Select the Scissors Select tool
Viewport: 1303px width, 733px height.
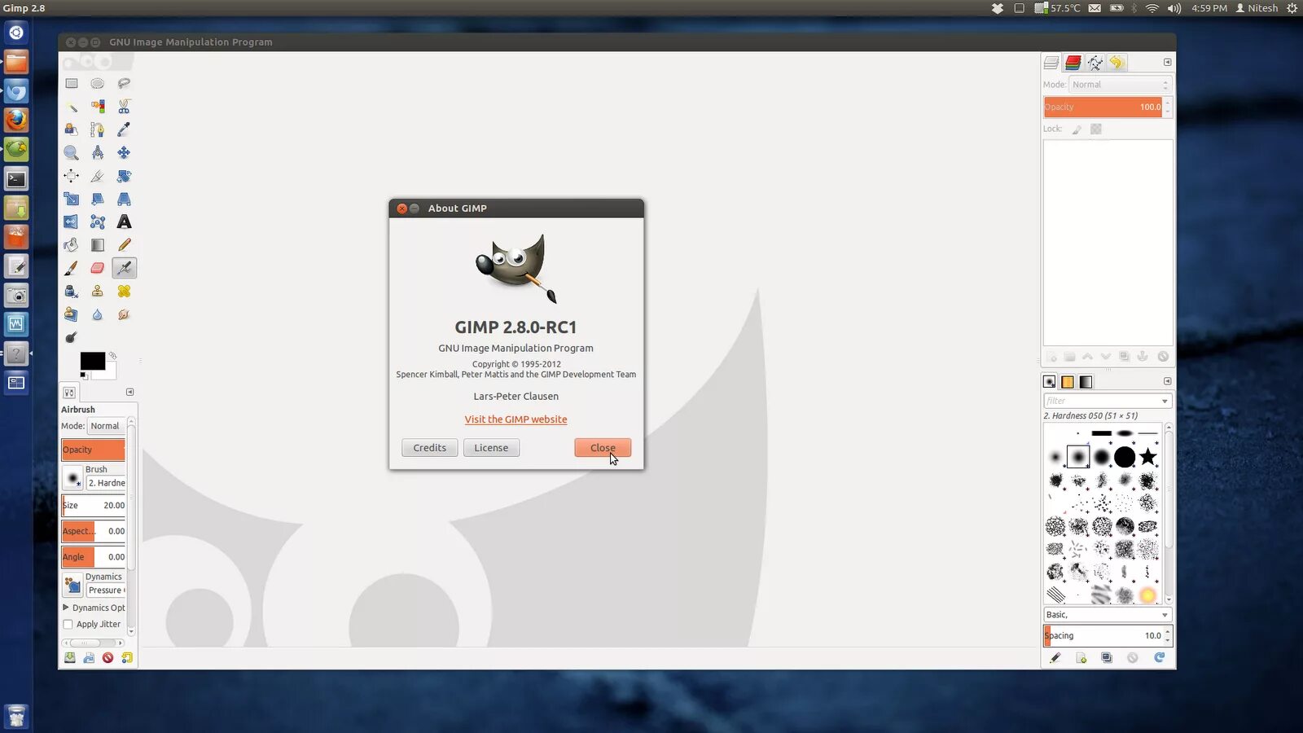[x=124, y=107]
